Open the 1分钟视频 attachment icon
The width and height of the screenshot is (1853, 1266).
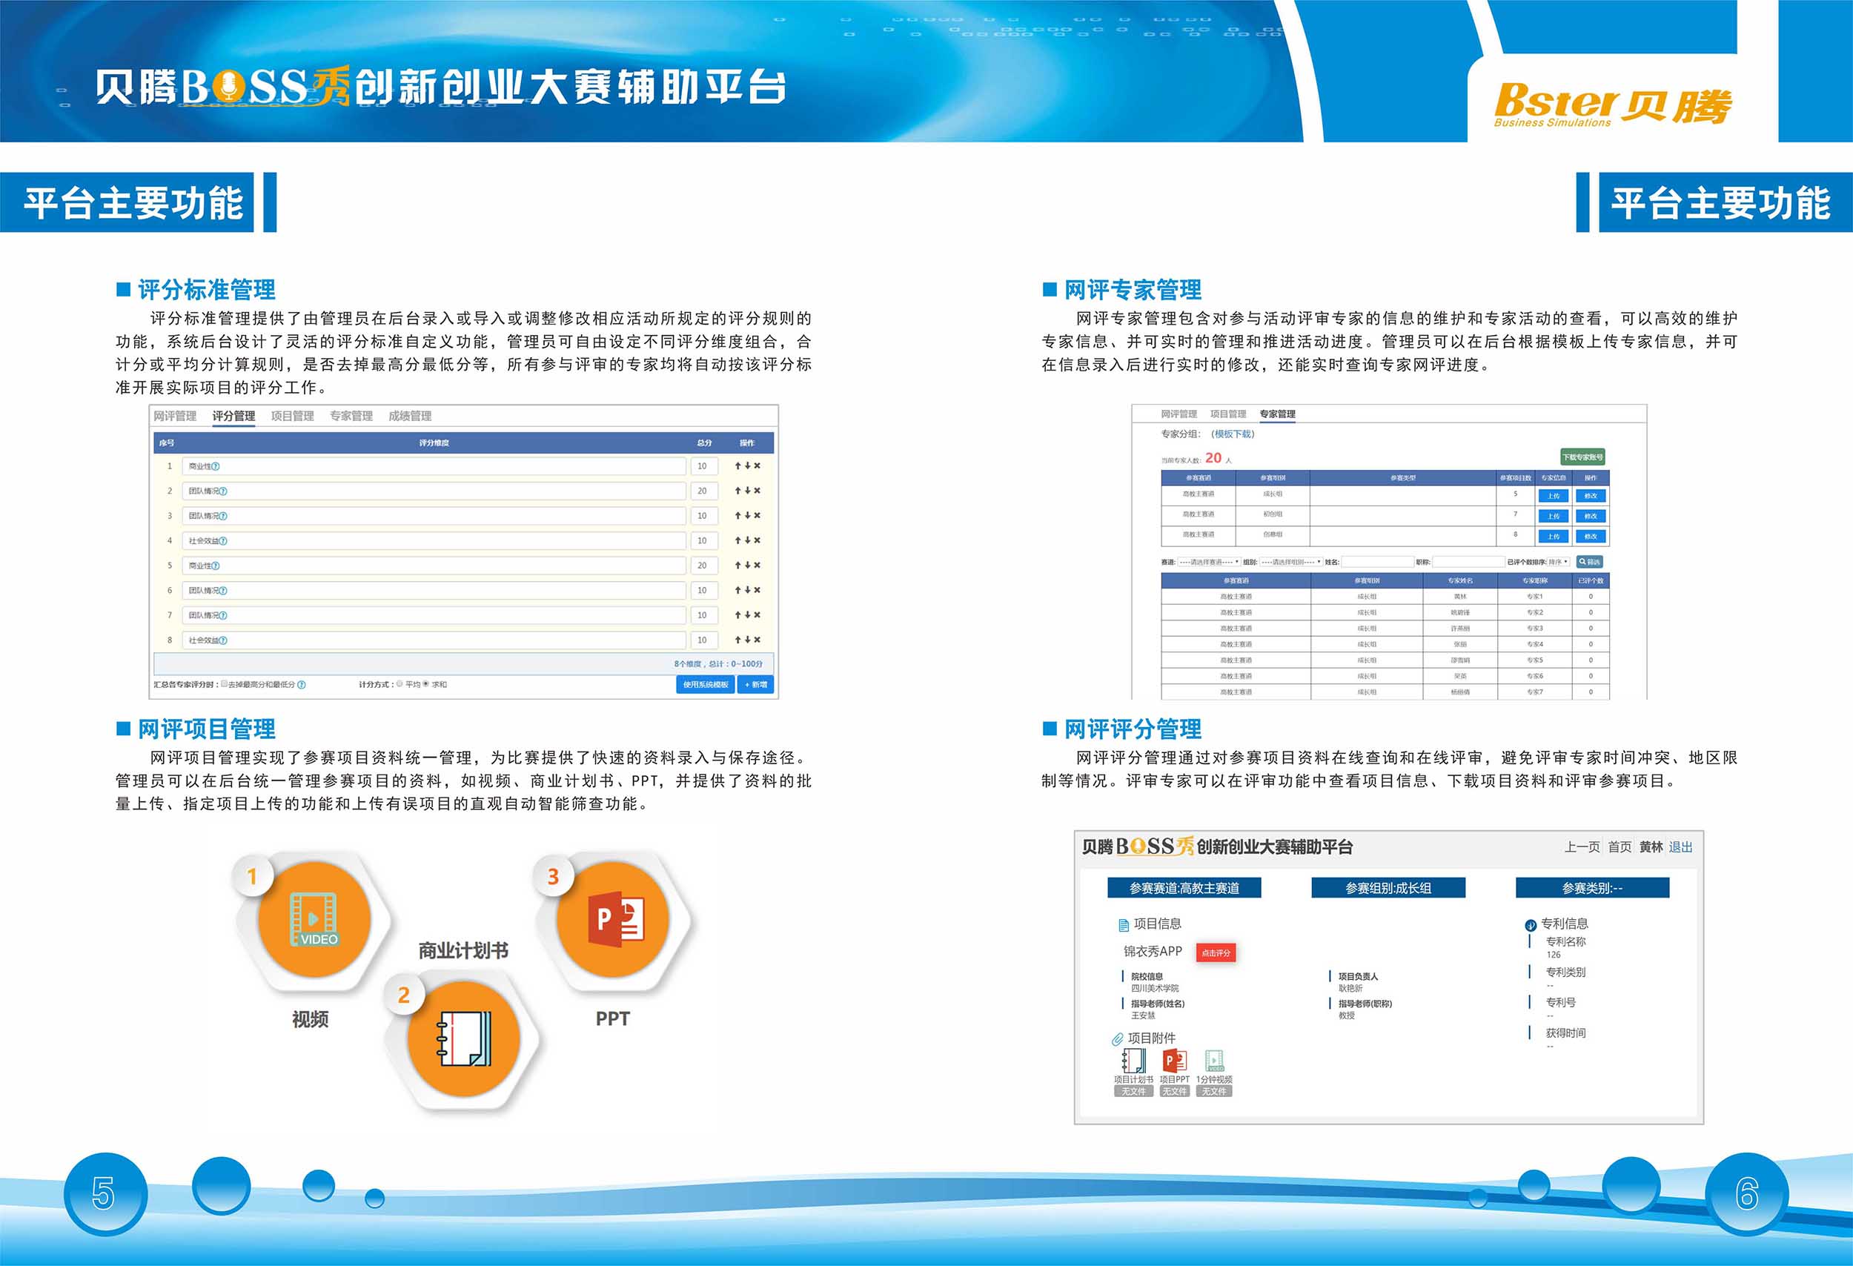(1214, 1061)
